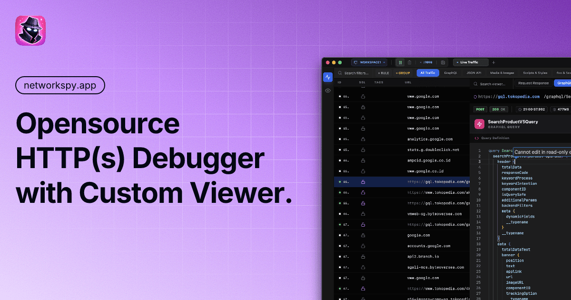Click lock icon in ampcid.google.co.id row

[x=363, y=160]
